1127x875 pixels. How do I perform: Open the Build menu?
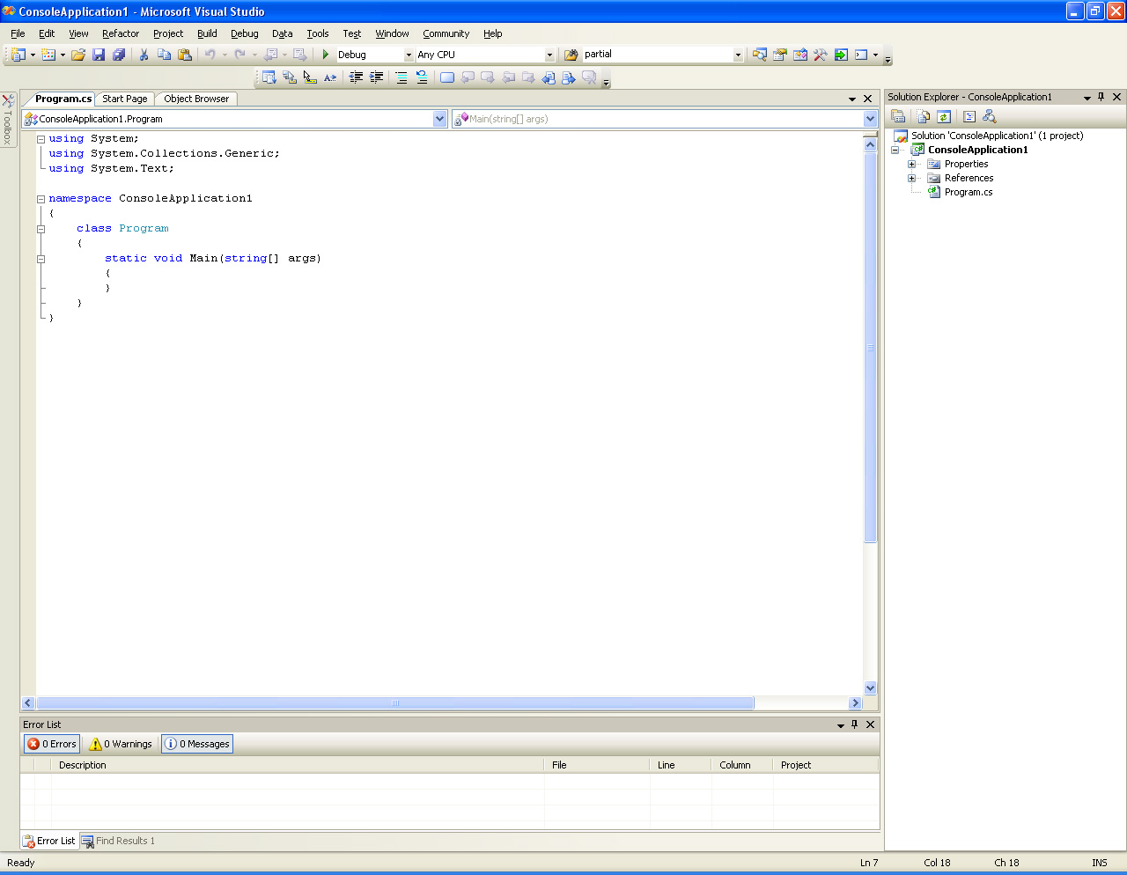[207, 33]
